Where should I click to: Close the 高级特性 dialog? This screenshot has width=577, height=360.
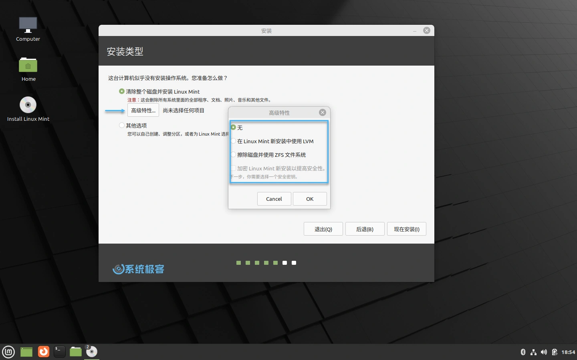click(x=323, y=112)
